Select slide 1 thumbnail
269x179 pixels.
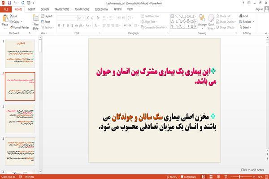(x=20, y=54)
